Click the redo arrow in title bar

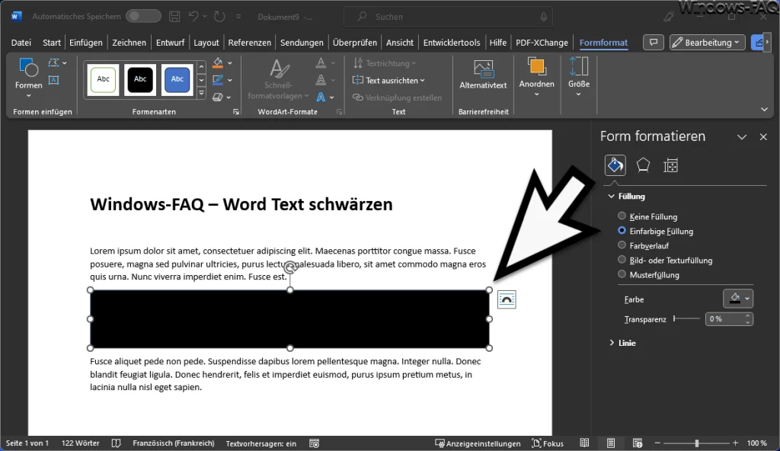pyautogui.click(x=219, y=17)
